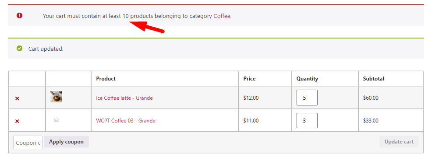Viewport: 435px width, 161px height.
Task: Select quantity field showing 5
Action: click(307, 98)
